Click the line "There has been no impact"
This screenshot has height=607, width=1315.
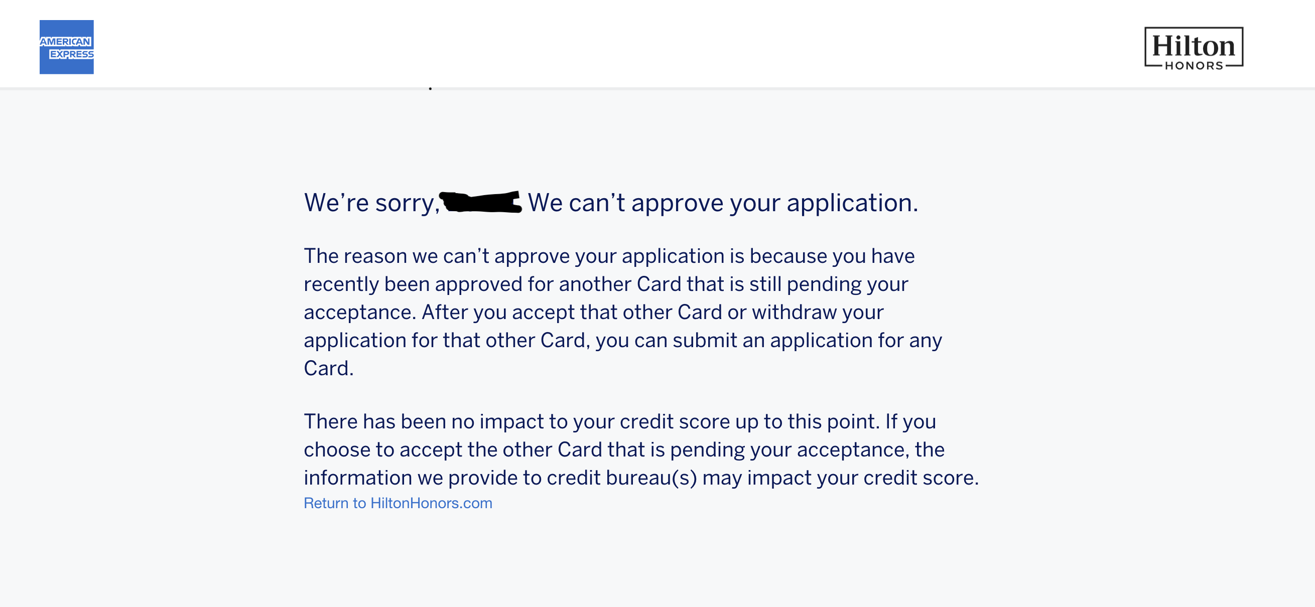click(620, 421)
